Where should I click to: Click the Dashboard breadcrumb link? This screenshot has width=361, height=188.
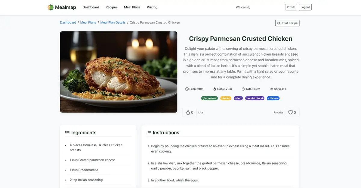(68, 22)
